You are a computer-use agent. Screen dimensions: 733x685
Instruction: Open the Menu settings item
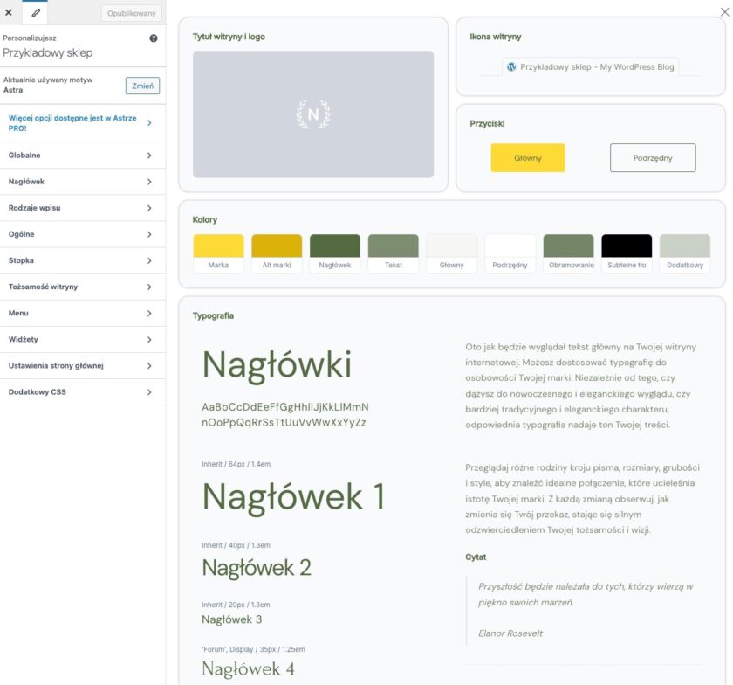click(x=82, y=313)
